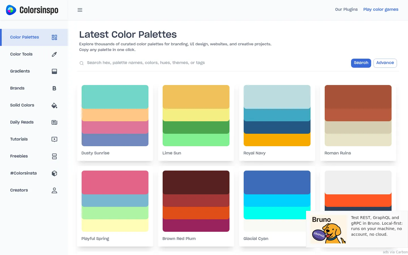Click the Tutorials play icon
Viewport: 408px width, 255px height.
(54, 139)
